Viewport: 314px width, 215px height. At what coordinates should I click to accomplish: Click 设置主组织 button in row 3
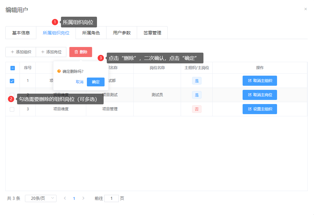260,109
